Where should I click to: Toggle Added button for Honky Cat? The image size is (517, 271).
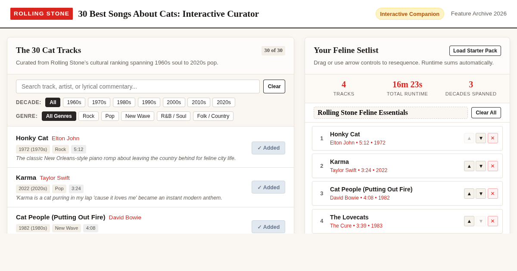click(268, 148)
